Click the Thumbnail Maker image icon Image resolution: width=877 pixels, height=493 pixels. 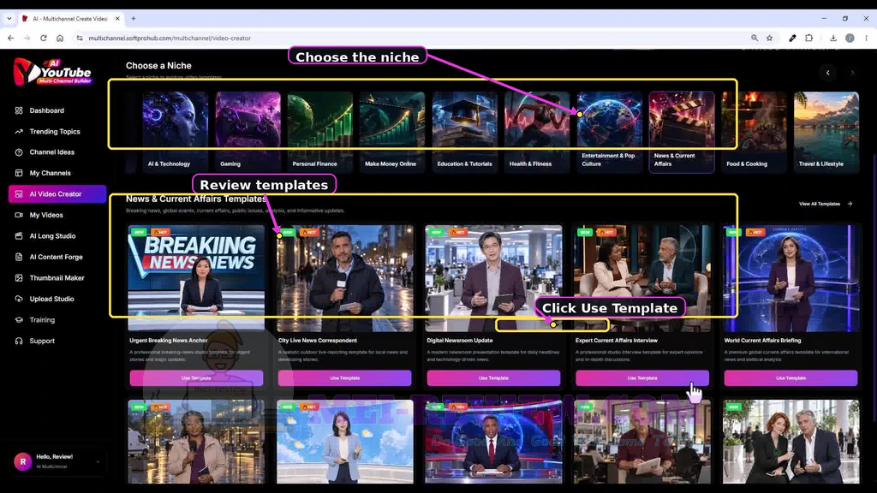[x=19, y=278]
